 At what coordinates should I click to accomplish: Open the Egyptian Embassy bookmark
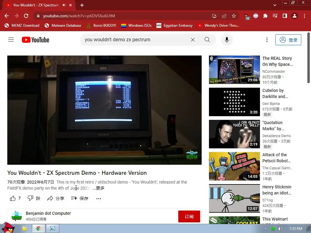[175, 25]
